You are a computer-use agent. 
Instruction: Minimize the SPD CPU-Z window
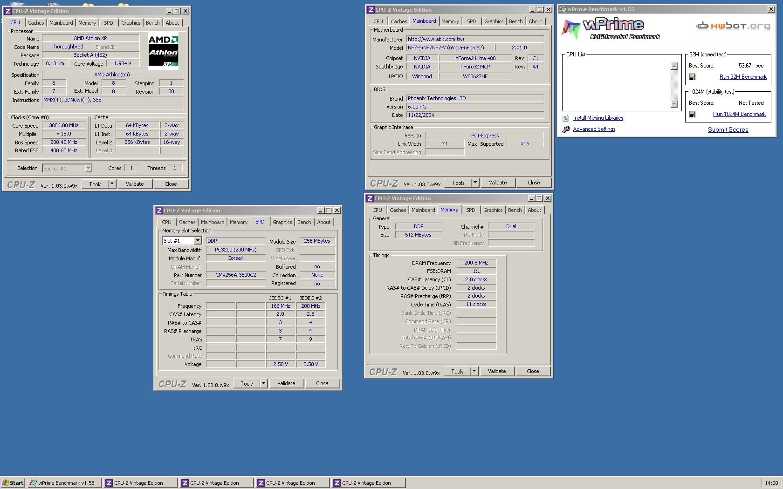(x=320, y=211)
